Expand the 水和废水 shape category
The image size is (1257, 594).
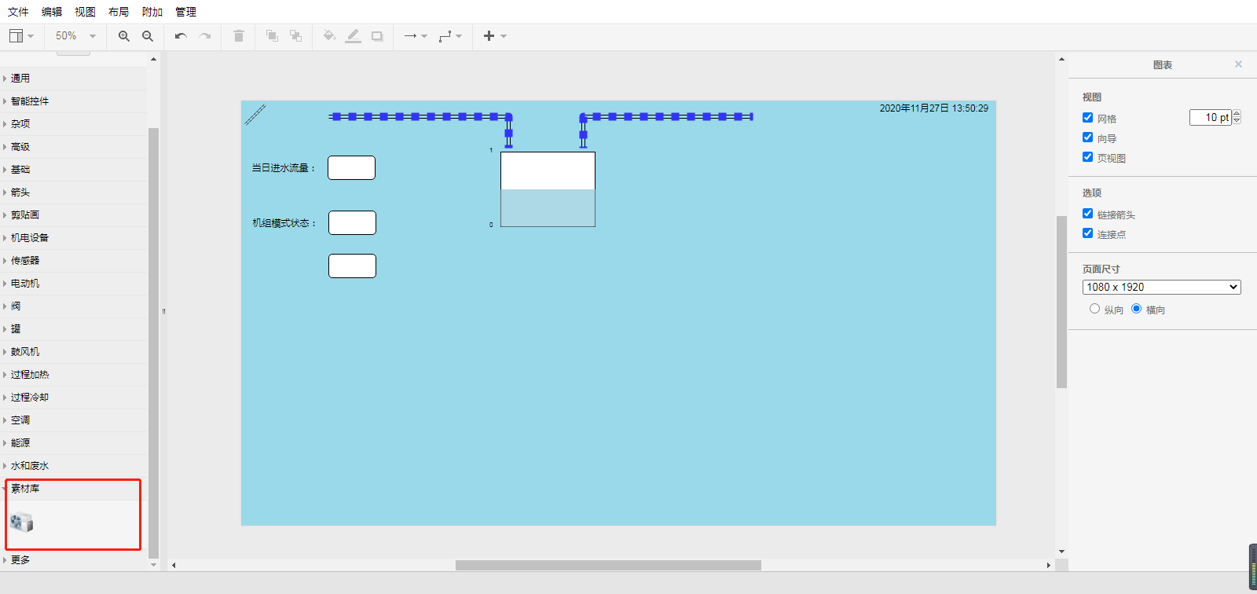(x=74, y=466)
